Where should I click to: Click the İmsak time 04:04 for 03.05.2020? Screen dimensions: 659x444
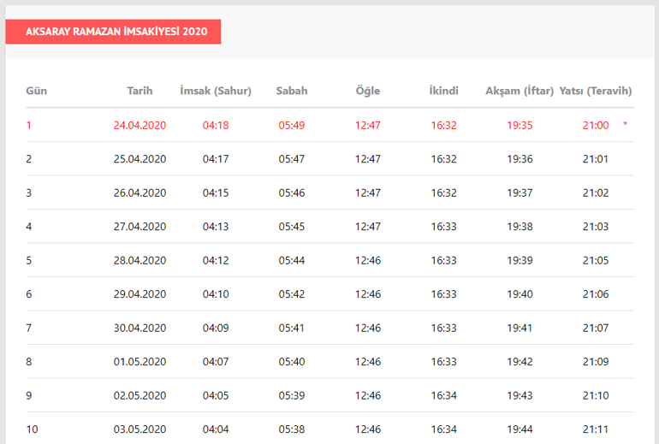click(x=216, y=429)
